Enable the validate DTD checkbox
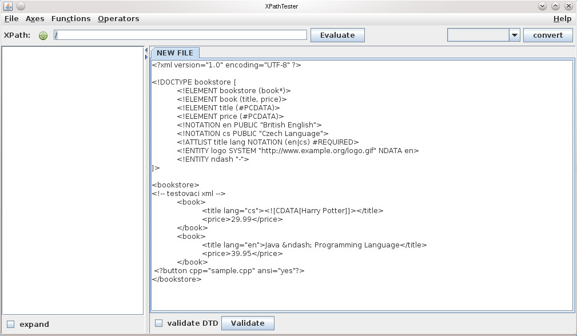577x336 pixels. (158, 323)
